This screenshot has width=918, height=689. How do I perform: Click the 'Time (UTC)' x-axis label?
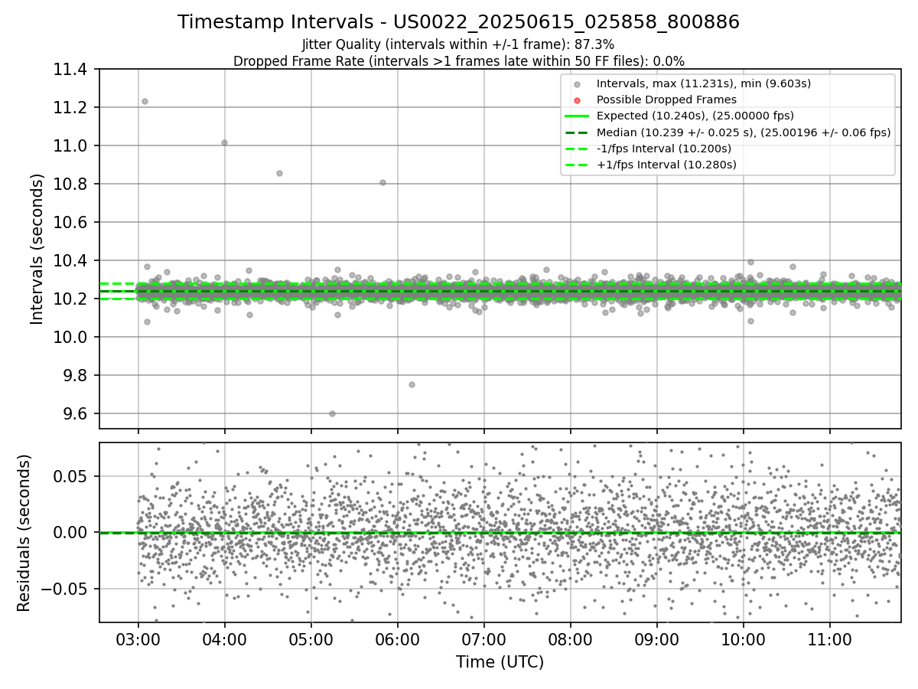(x=500, y=662)
